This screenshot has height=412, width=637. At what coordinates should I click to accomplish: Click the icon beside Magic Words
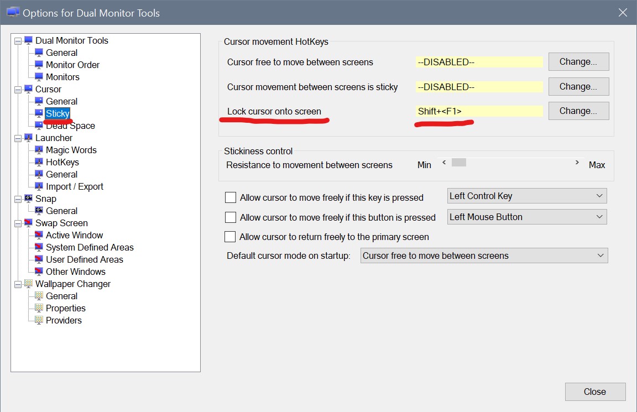[39, 150]
